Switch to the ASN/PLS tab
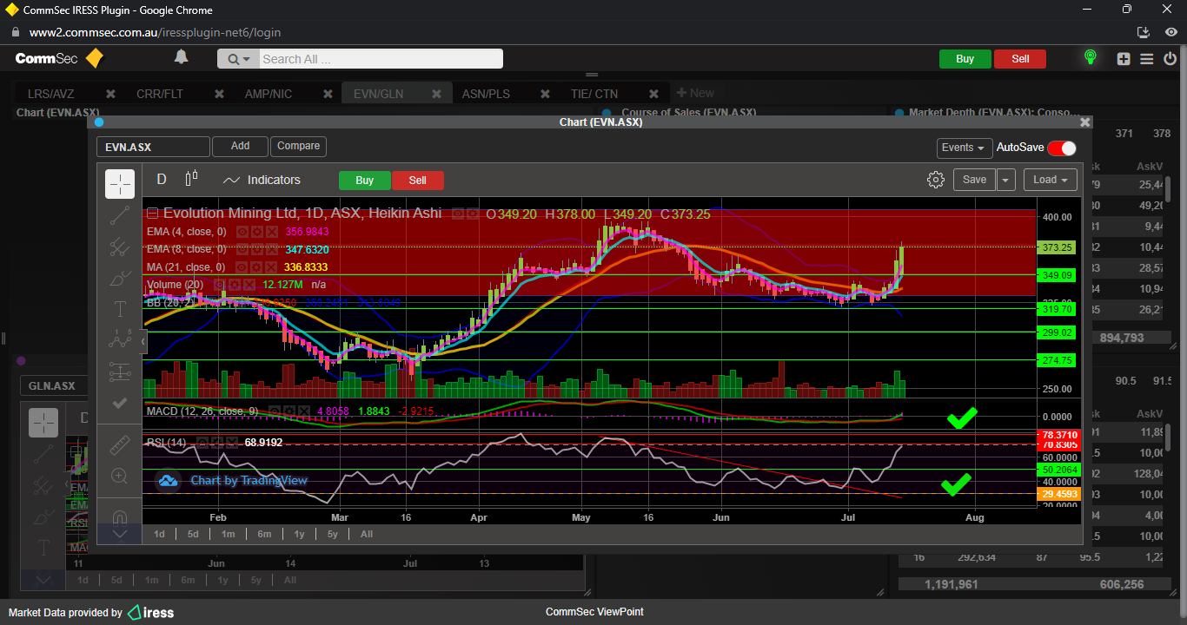 click(x=486, y=94)
